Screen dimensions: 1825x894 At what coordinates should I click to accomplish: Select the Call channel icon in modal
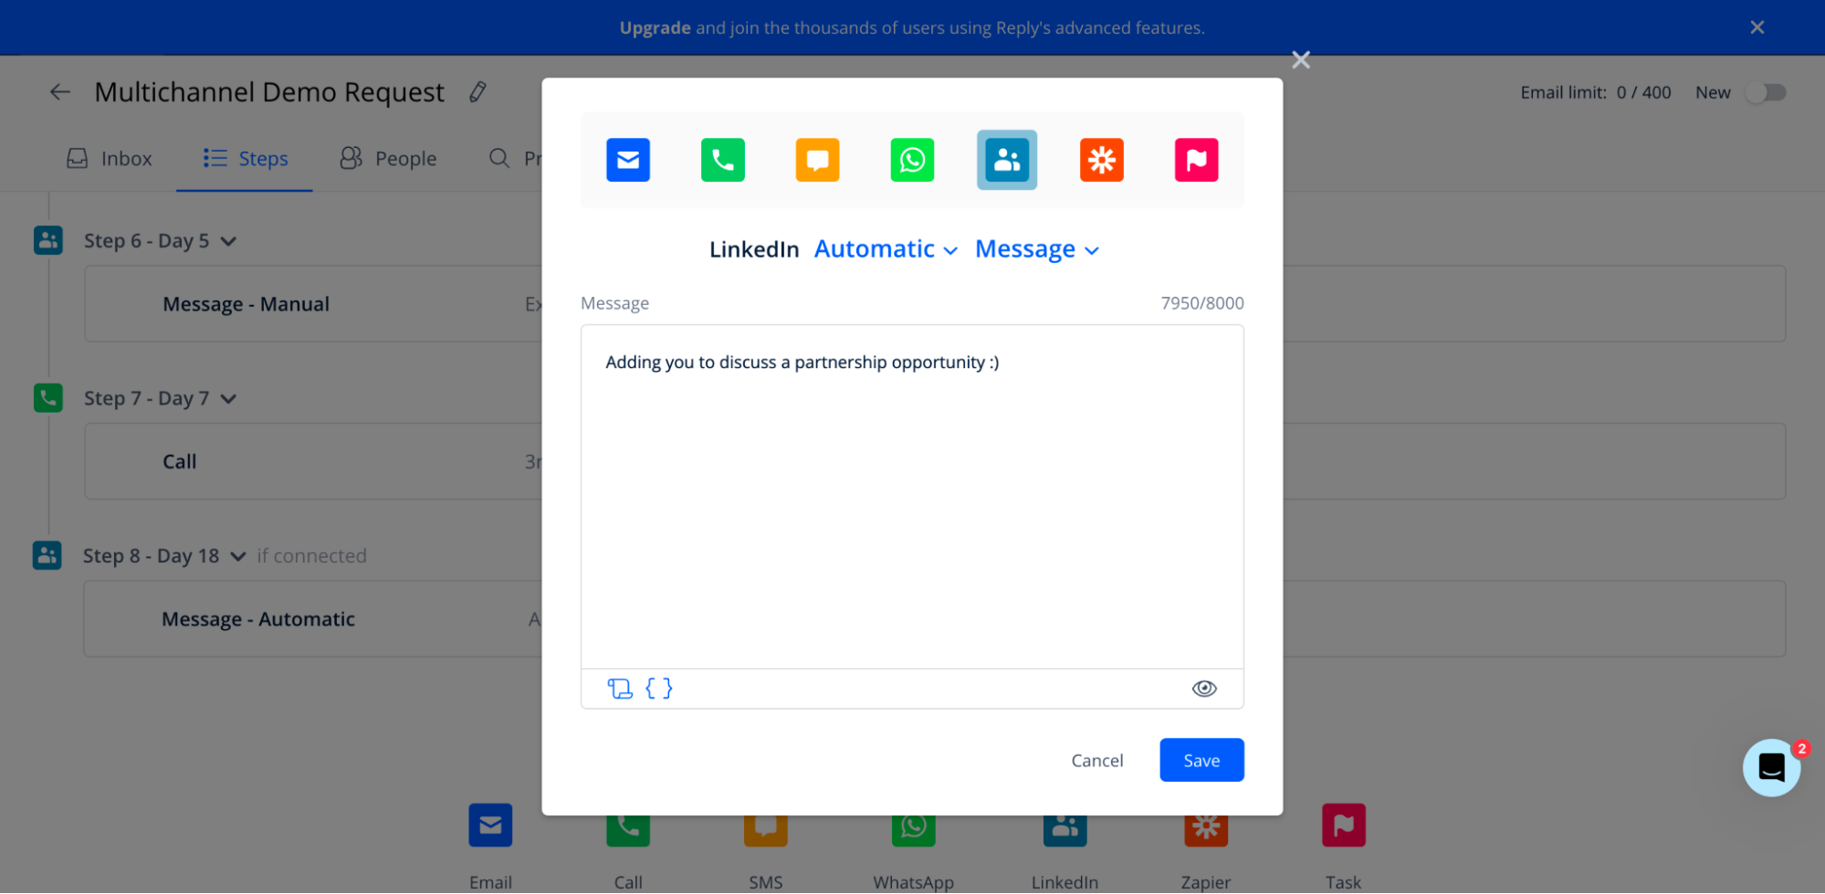click(x=722, y=160)
